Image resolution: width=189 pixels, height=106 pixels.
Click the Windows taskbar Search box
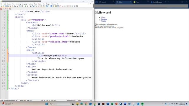(x=60, y=104)
